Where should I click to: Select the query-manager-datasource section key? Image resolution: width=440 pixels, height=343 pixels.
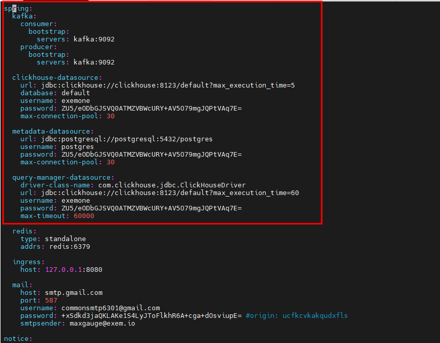click(62, 178)
